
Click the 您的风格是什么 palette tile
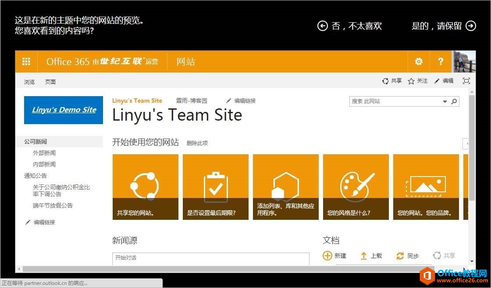(x=356, y=187)
